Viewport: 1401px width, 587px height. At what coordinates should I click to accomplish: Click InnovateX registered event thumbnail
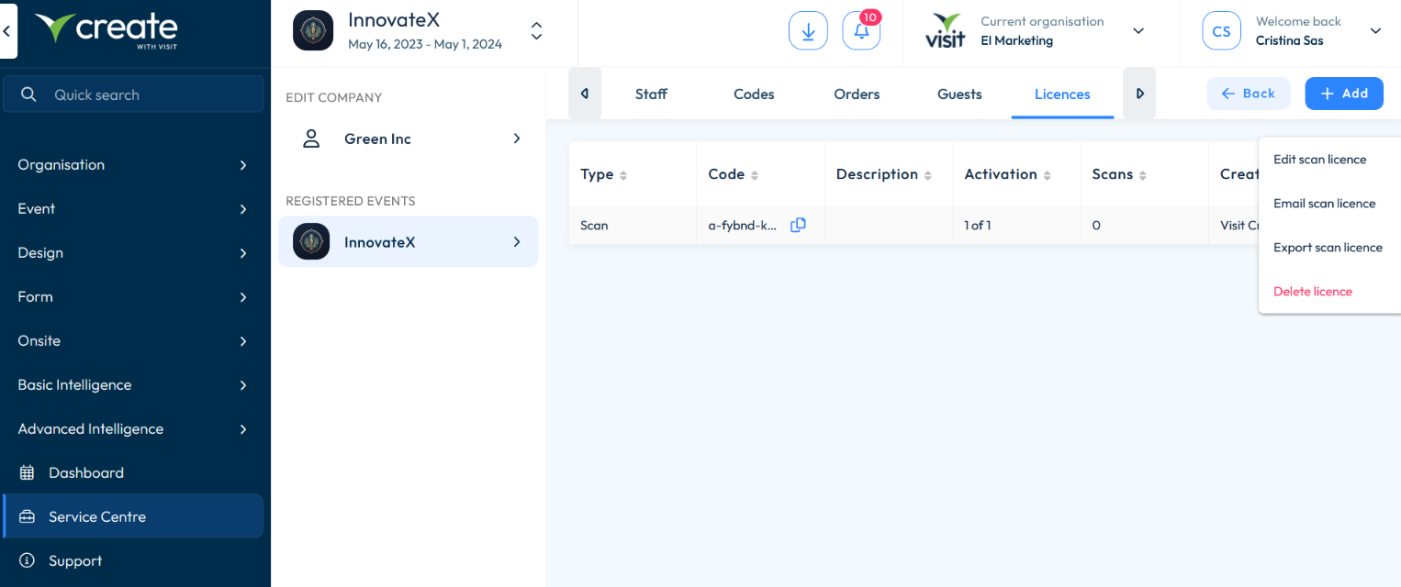click(x=311, y=241)
